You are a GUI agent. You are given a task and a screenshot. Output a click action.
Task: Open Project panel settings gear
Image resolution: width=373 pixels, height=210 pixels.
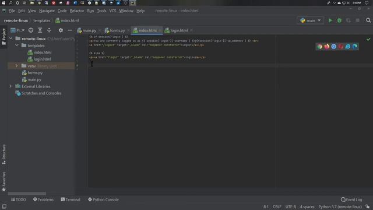coord(61,30)
